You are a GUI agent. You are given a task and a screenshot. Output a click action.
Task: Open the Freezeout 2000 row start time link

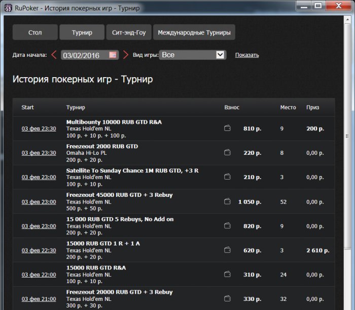(39, 153)
